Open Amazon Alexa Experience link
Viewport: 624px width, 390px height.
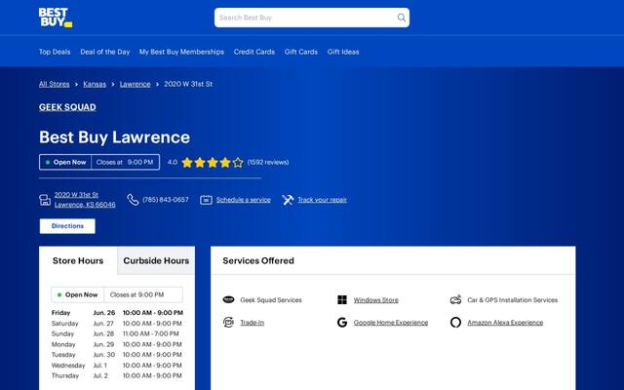(x=505, y=323)
